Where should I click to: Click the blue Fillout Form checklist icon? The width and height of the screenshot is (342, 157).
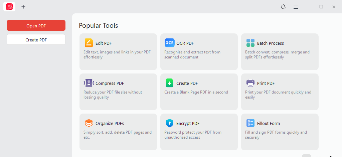[x=250, y=123]
